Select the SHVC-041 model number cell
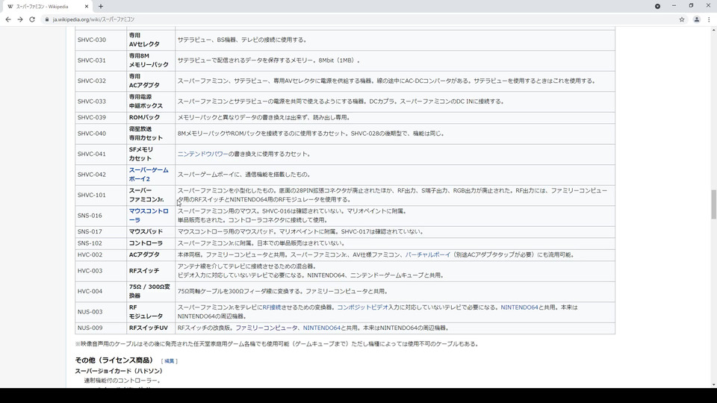Screen dimensions: 717x403 pos(101,154)
